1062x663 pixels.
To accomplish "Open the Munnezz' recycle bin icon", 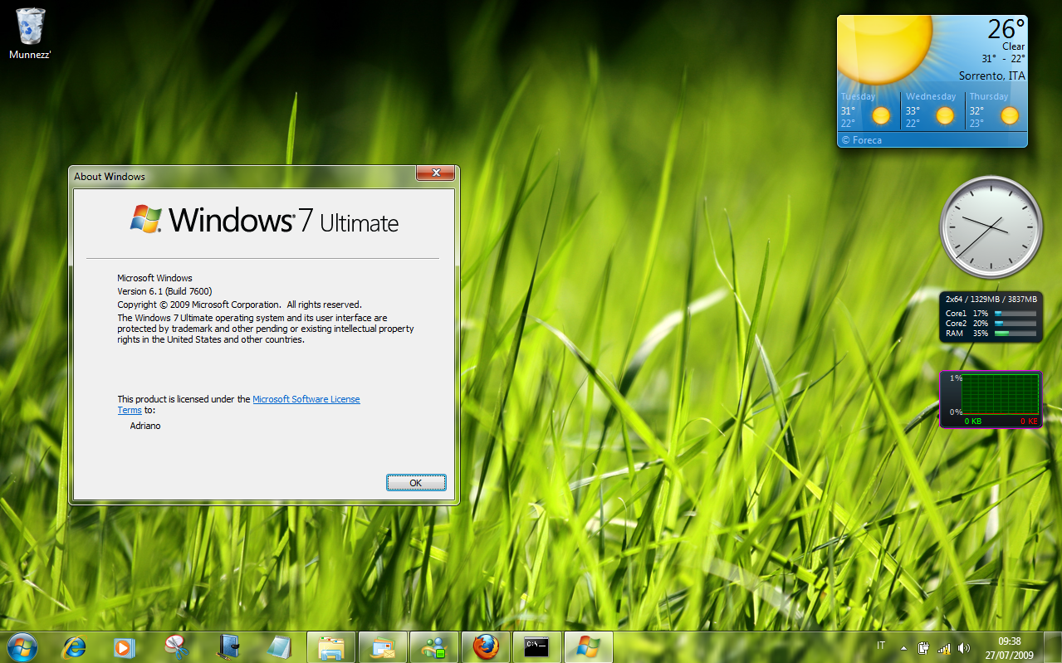I will point(31,34).
